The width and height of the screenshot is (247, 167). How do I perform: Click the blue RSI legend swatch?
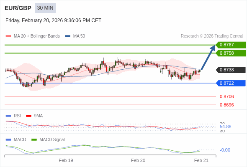tap(8, 116)
